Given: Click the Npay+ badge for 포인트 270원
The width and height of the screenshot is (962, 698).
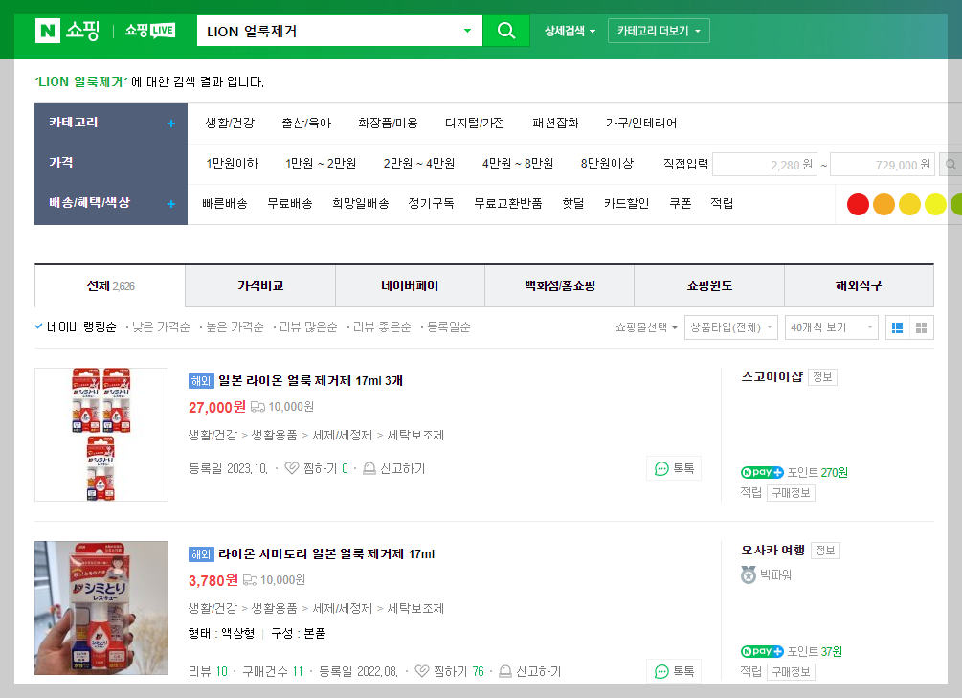Looking at the screenshot, I should pos(762,472).
